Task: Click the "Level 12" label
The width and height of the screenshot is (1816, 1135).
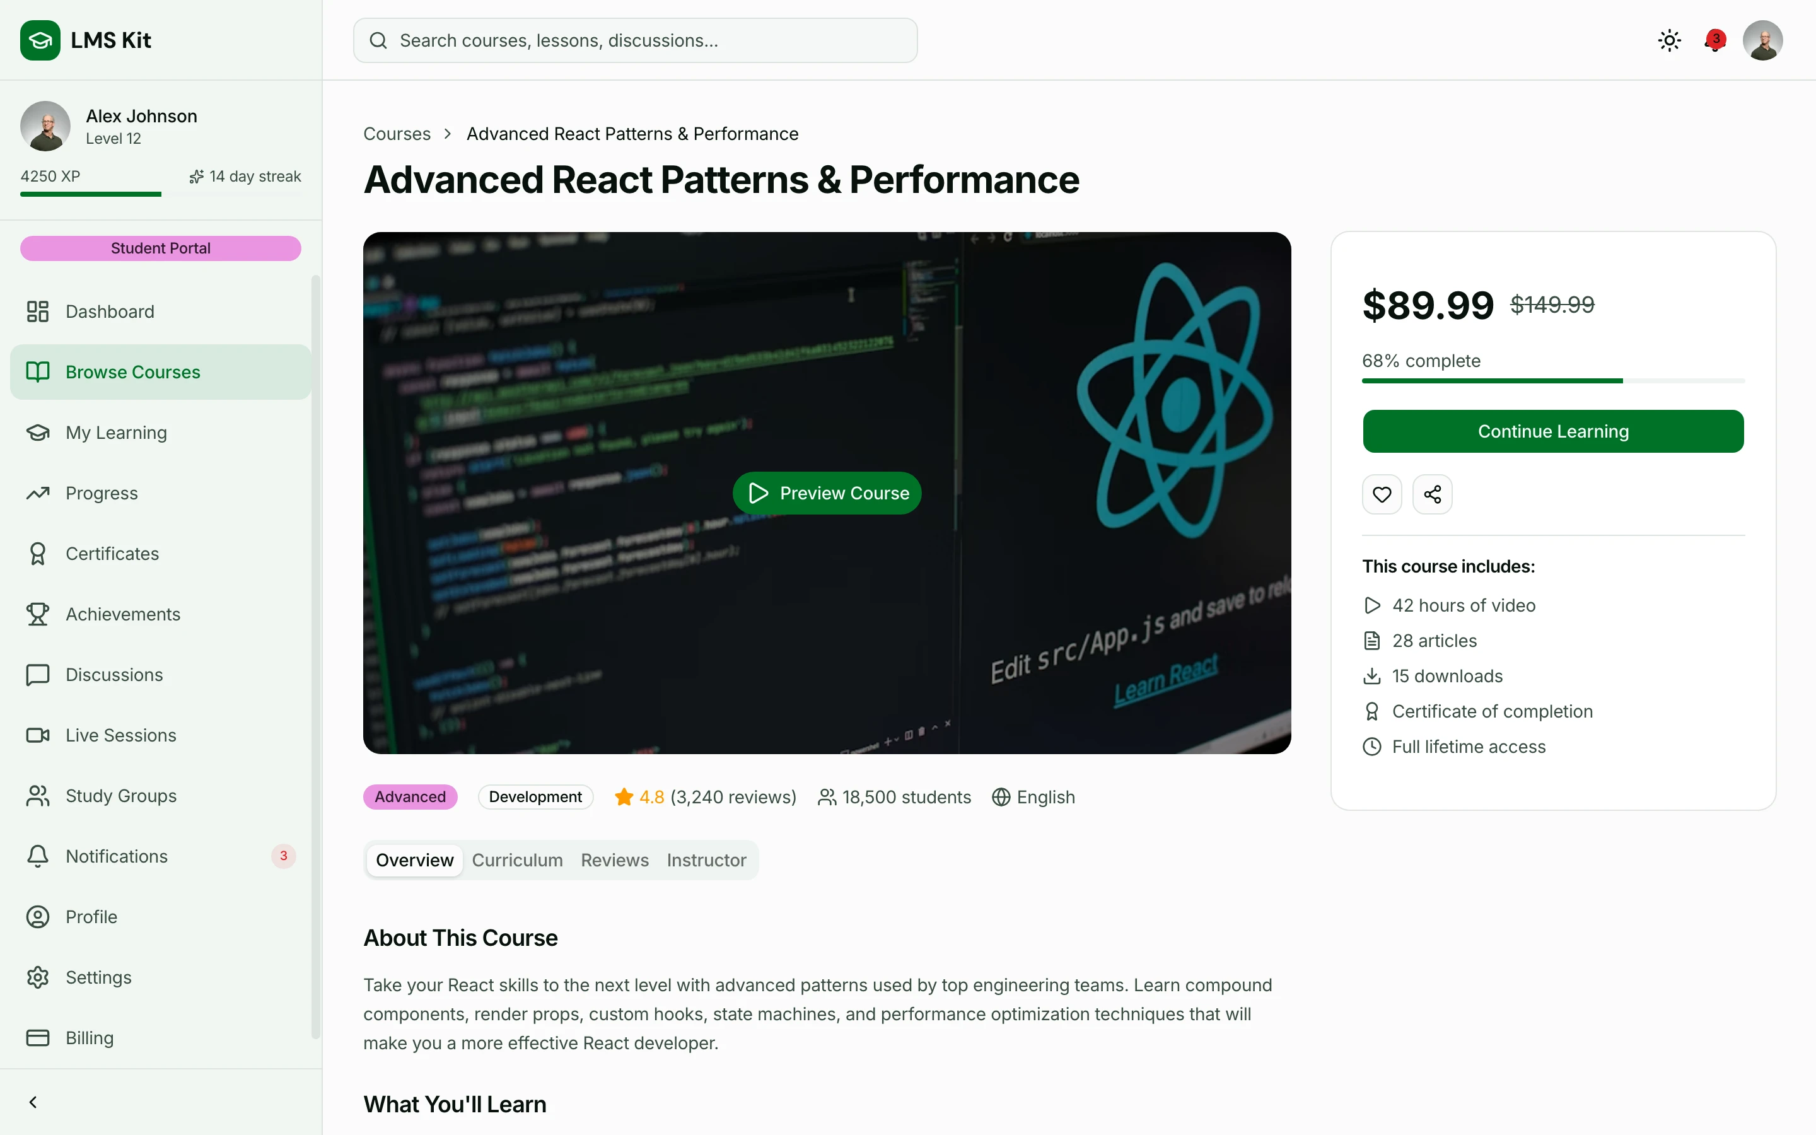Action: (x=113, y=139)
